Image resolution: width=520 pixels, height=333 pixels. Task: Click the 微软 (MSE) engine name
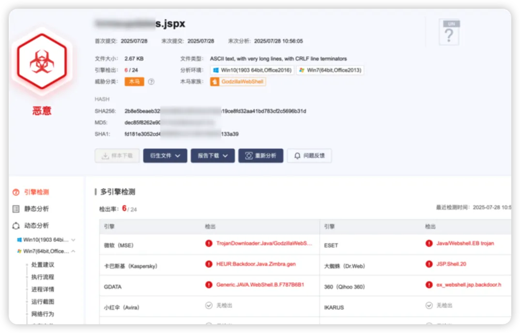click(119, 245)
